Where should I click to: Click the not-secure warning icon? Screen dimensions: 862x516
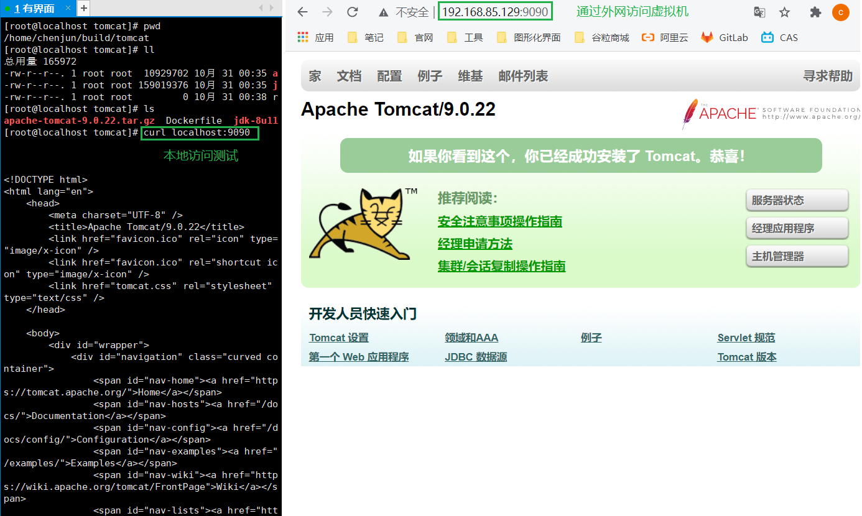tap(383, 12)
